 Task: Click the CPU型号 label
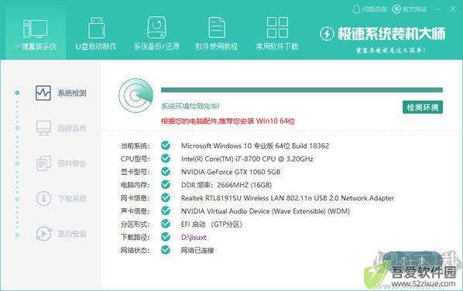point(135,159)
